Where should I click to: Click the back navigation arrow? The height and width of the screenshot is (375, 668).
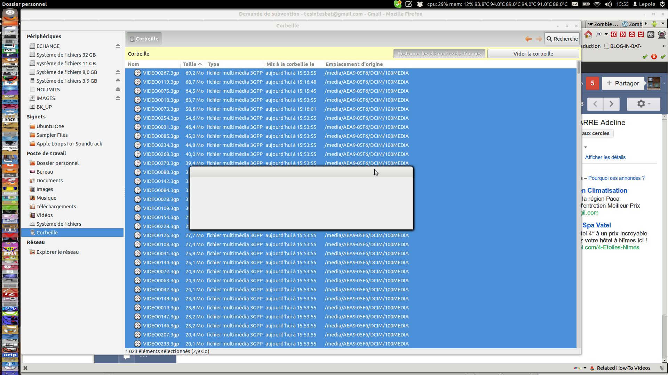[528, 39]
